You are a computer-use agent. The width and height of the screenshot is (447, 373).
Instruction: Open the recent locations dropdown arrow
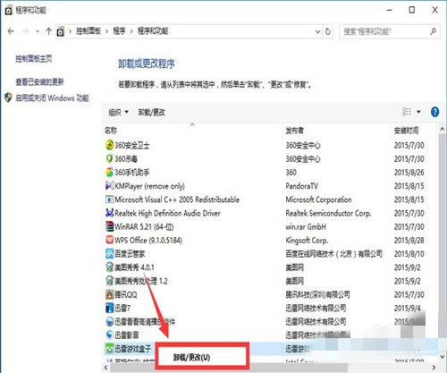click(38, 31)
